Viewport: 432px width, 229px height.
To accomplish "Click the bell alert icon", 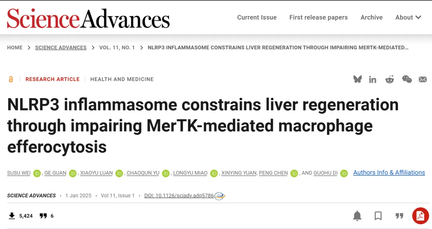I will point(357,216).
